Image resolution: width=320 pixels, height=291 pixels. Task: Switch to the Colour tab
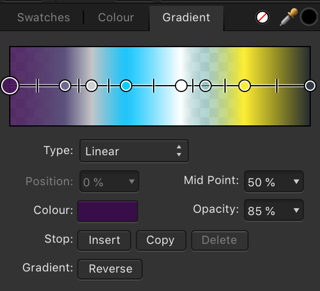tap(116, 17)
